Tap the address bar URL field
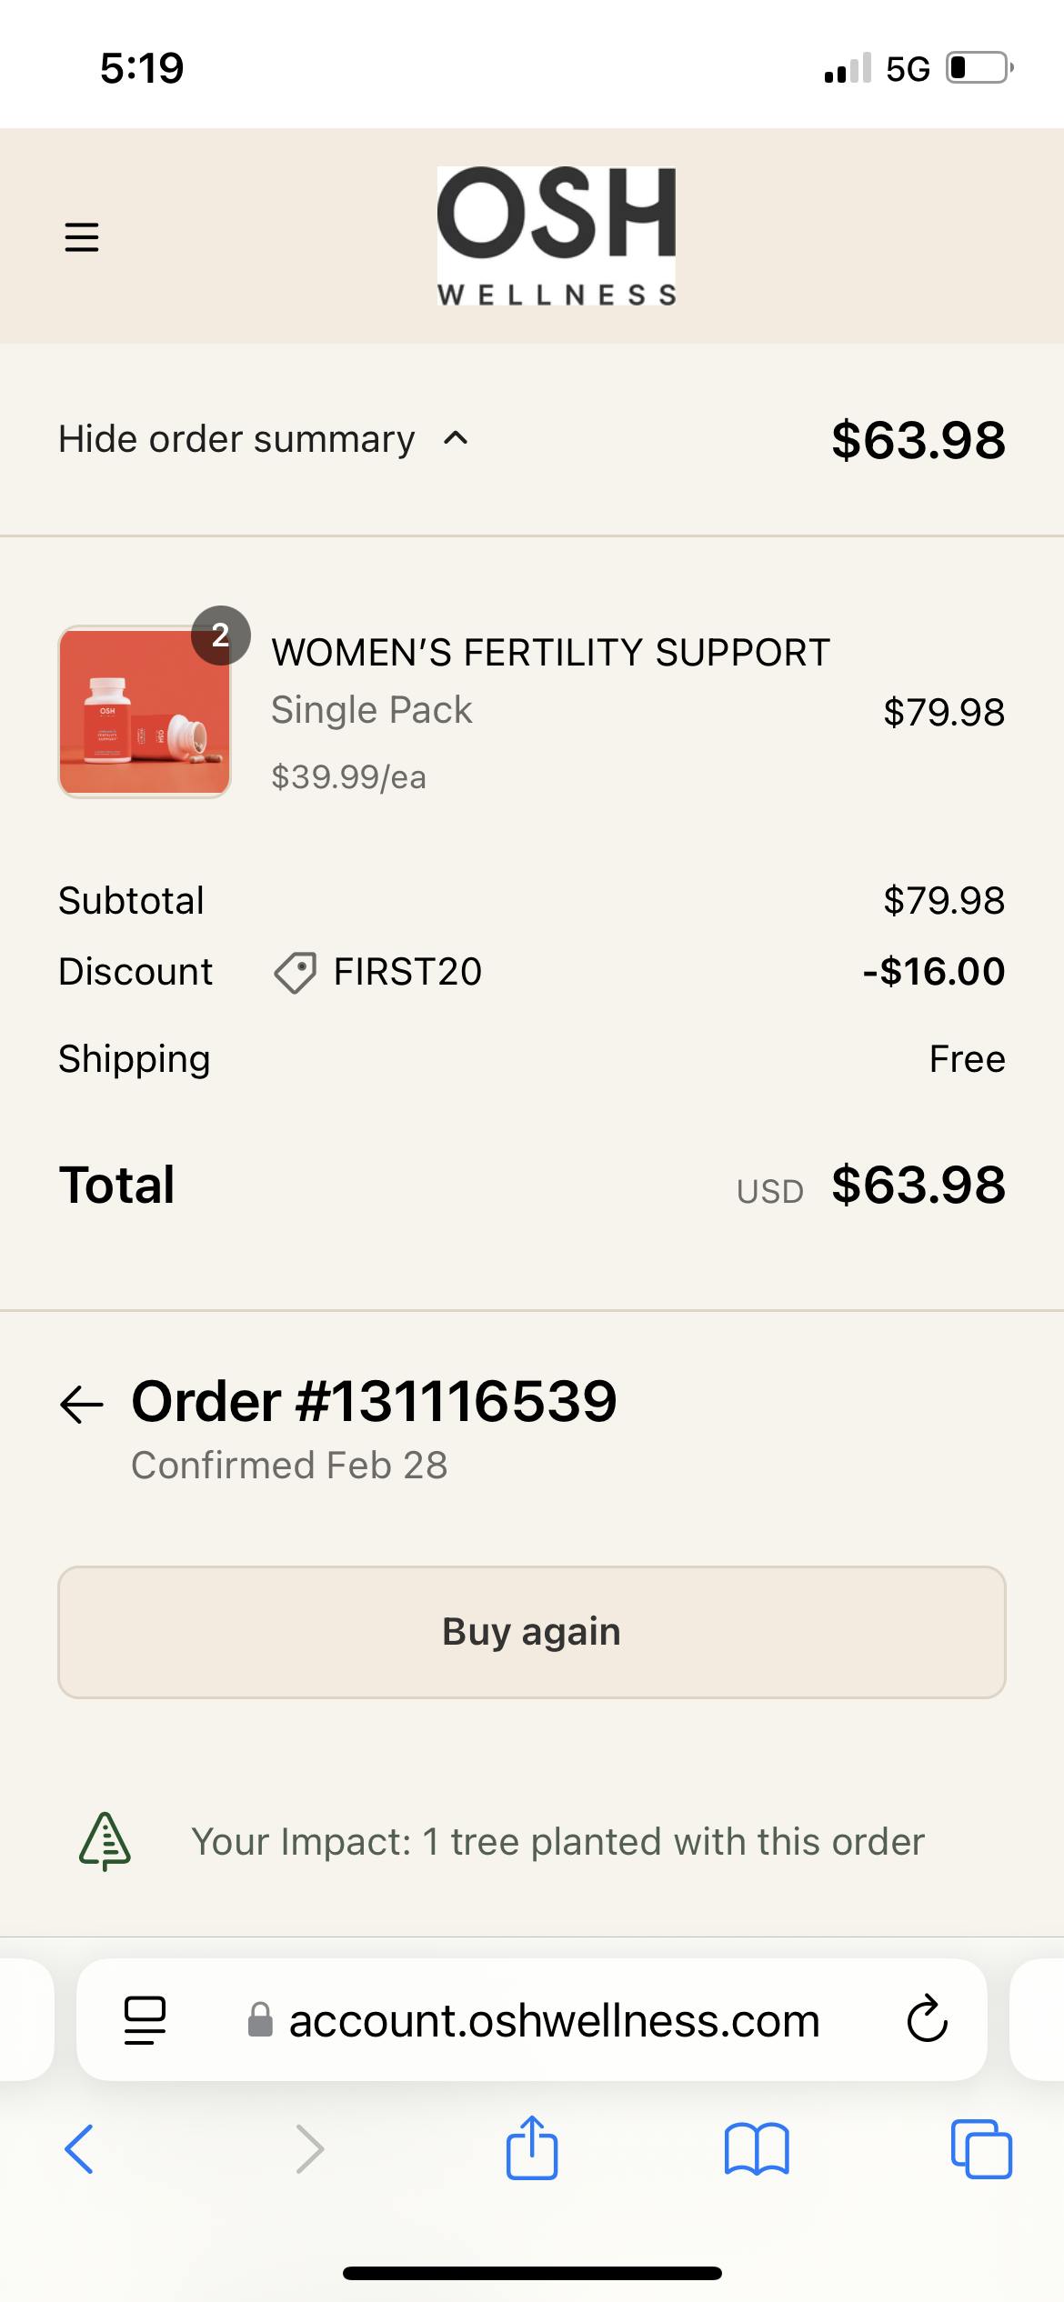1064x2302 pixels. (x=554, y=2020)
